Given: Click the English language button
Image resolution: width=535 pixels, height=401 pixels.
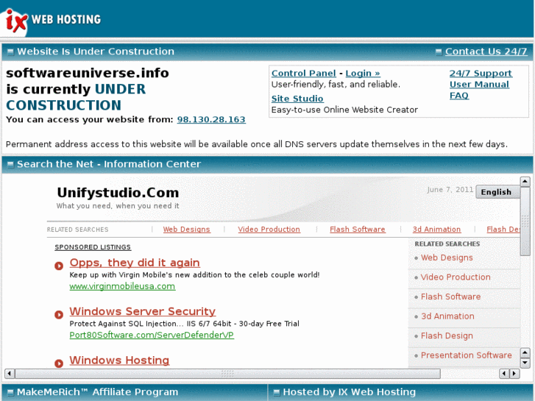Looking at the screenshot, I should [497, 192].
